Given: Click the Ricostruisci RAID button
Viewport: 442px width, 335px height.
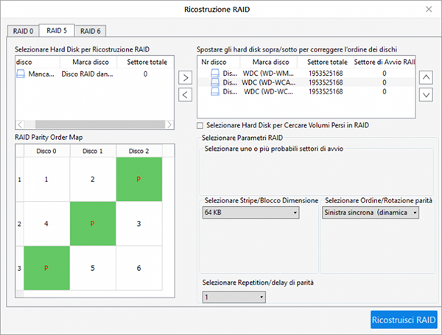Looking at the screenshot, I should 404,320.
